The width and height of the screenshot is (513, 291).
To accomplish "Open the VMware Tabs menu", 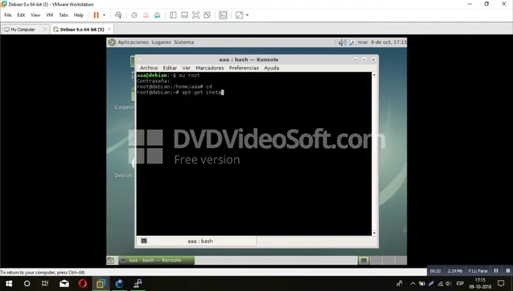I will (63, 15).
